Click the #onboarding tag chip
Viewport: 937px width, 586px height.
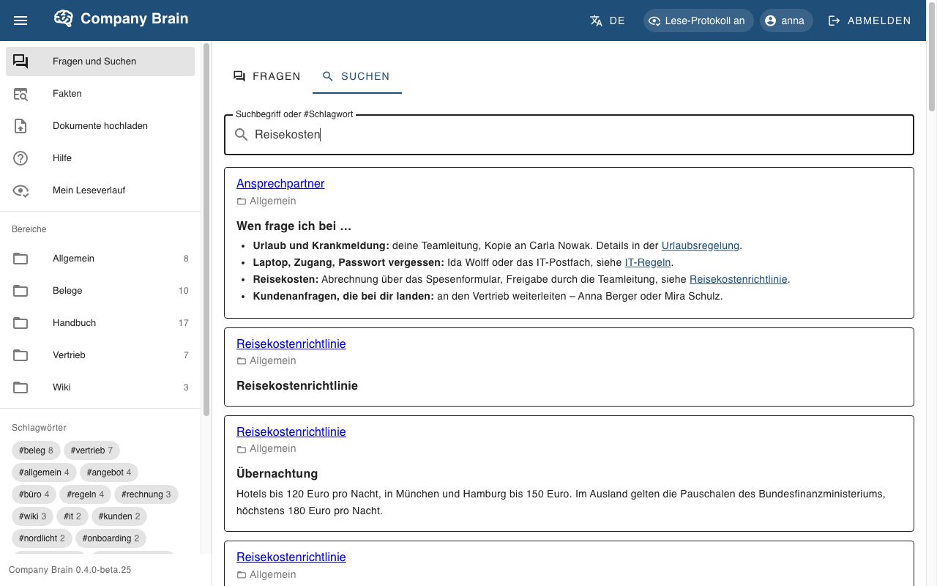coord(111,538)
